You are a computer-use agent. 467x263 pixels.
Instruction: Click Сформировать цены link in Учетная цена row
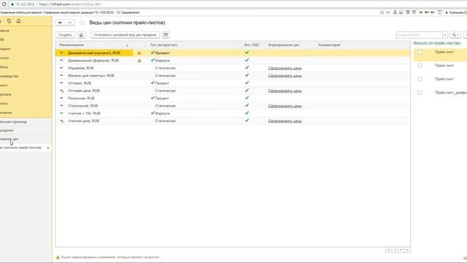285,121
